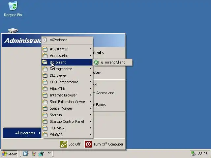Click the second quick launch icon on taskbar
211x158 pixels.
[x=34, y=154]
